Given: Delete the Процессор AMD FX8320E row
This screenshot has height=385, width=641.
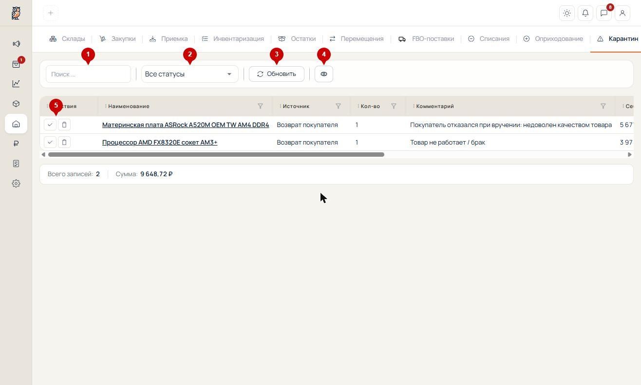Looking at the screenshot, I should tap(64, 142).
